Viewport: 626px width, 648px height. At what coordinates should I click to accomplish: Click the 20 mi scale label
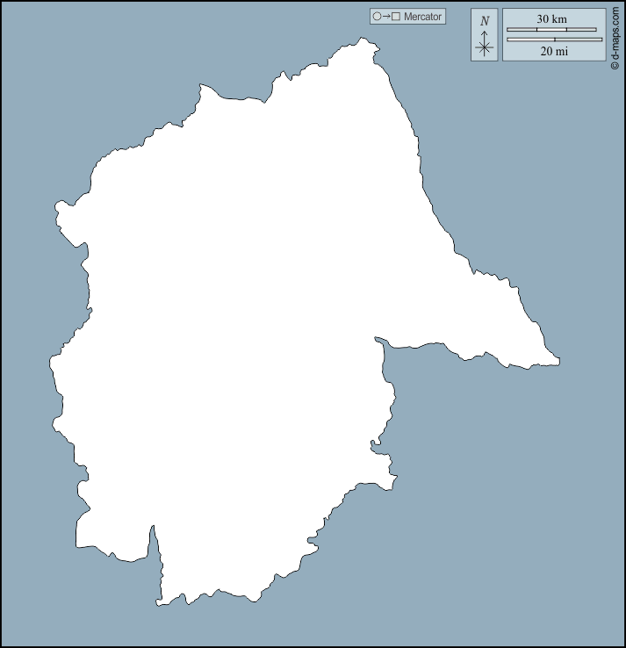pyautogui.click(x=553, y=51)
